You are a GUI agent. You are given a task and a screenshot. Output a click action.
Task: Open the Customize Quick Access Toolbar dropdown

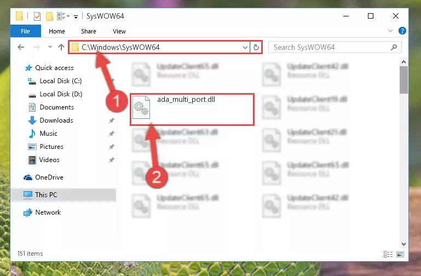coord(76,17)
